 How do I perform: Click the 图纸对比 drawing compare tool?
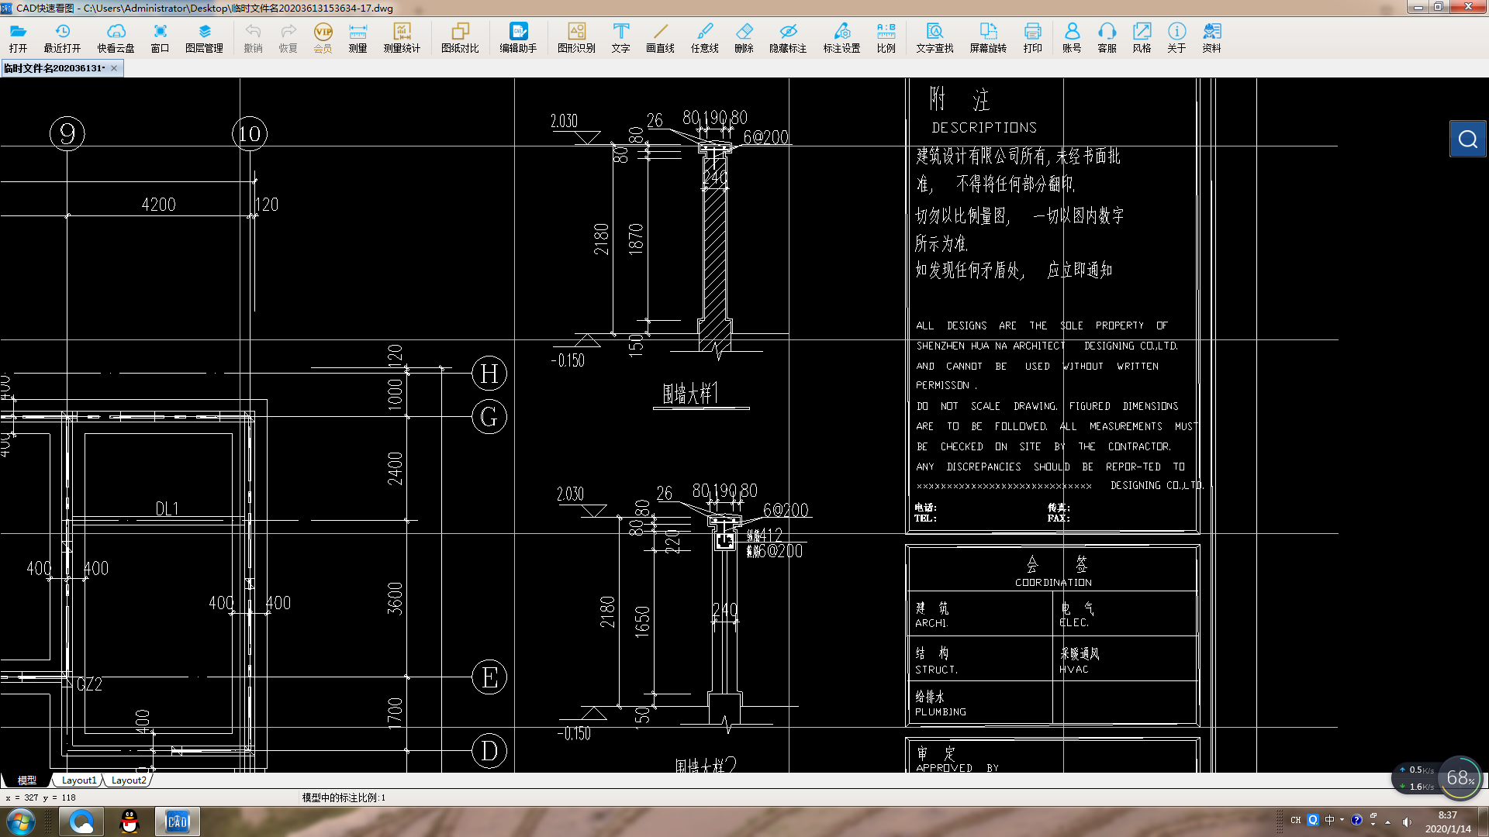click(x=460, y=37)
